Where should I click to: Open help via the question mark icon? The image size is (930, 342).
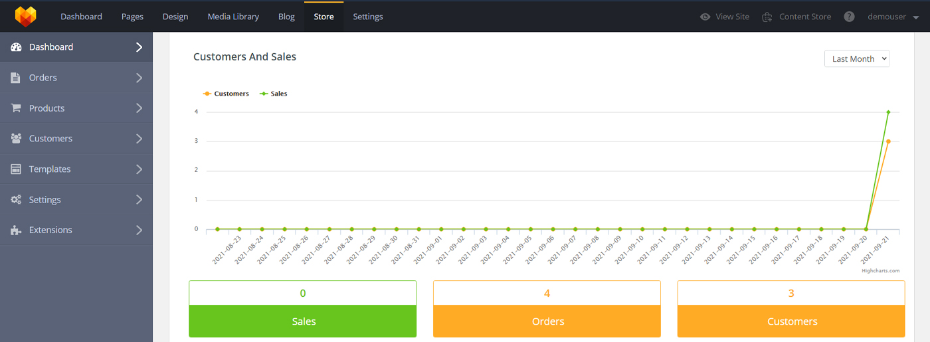coord(849,17)
